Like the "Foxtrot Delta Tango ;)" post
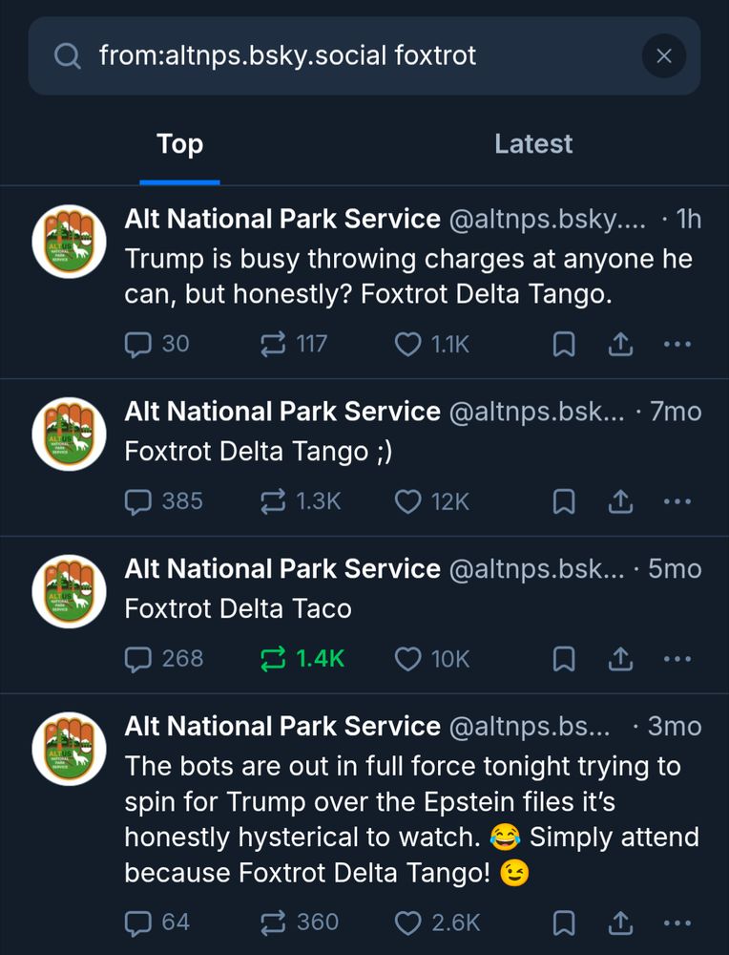The image size is (729, 955). (x=408, y=501)
